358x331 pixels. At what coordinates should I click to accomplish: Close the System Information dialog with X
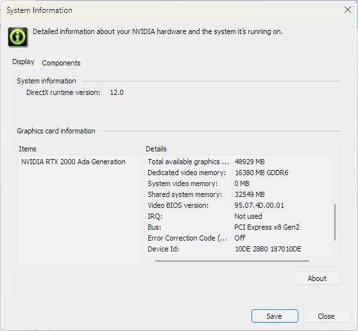348,10
